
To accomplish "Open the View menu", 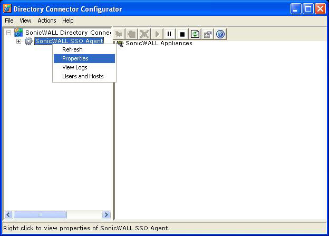I will [x=25, y=20].
